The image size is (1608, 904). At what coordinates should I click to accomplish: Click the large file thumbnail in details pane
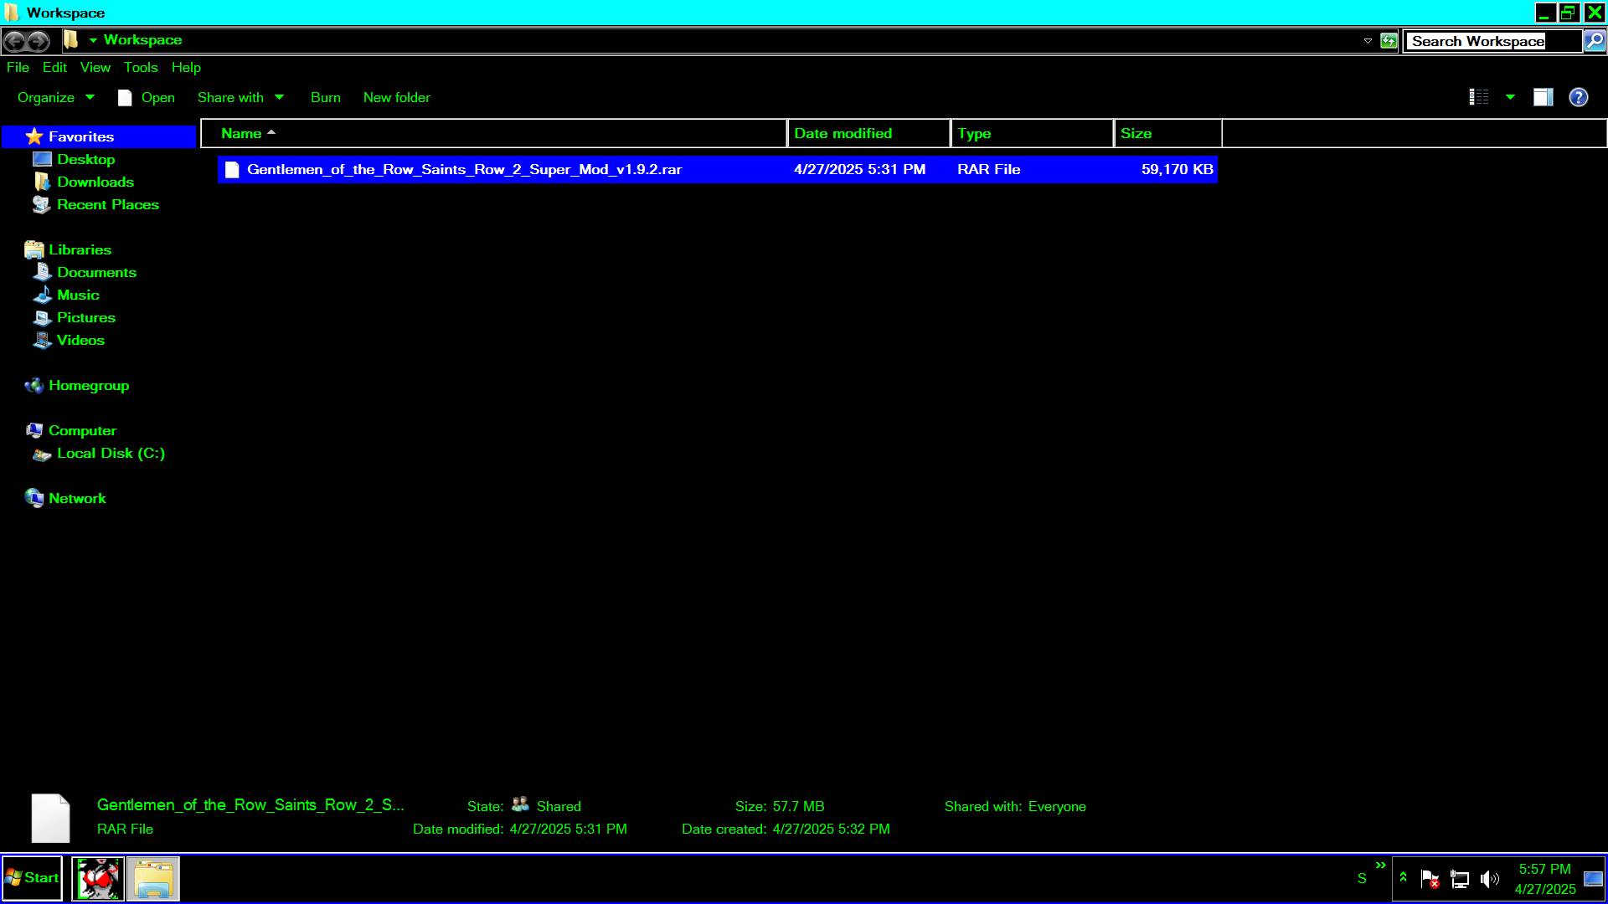(x=50, y=818)
